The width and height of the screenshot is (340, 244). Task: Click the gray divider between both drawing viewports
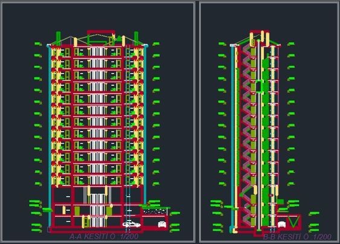(197, 122)
